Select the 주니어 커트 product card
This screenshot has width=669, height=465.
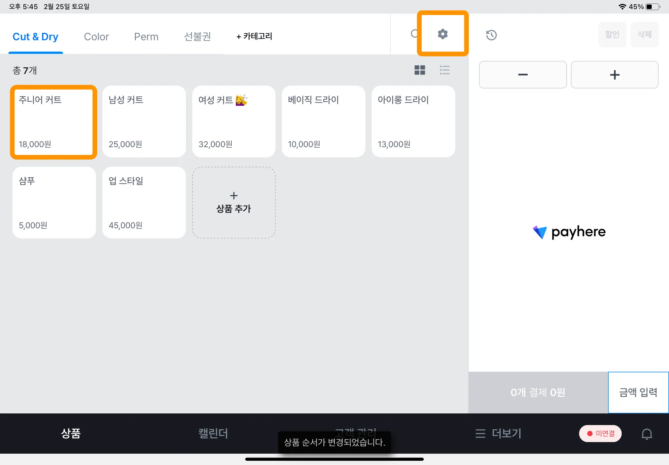click(x=54, y=122)
